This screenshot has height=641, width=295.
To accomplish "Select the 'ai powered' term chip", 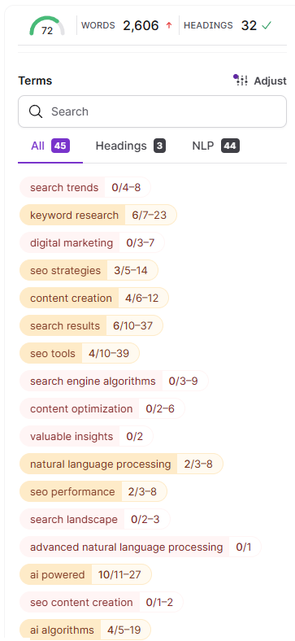I will pos(85,575).
